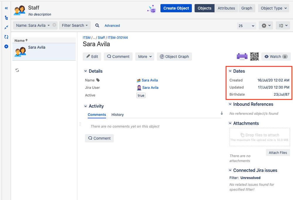This screenshot has width=293, height=200.
Task: Click the tag icon beside Name
Action: [x=98, y=80]
